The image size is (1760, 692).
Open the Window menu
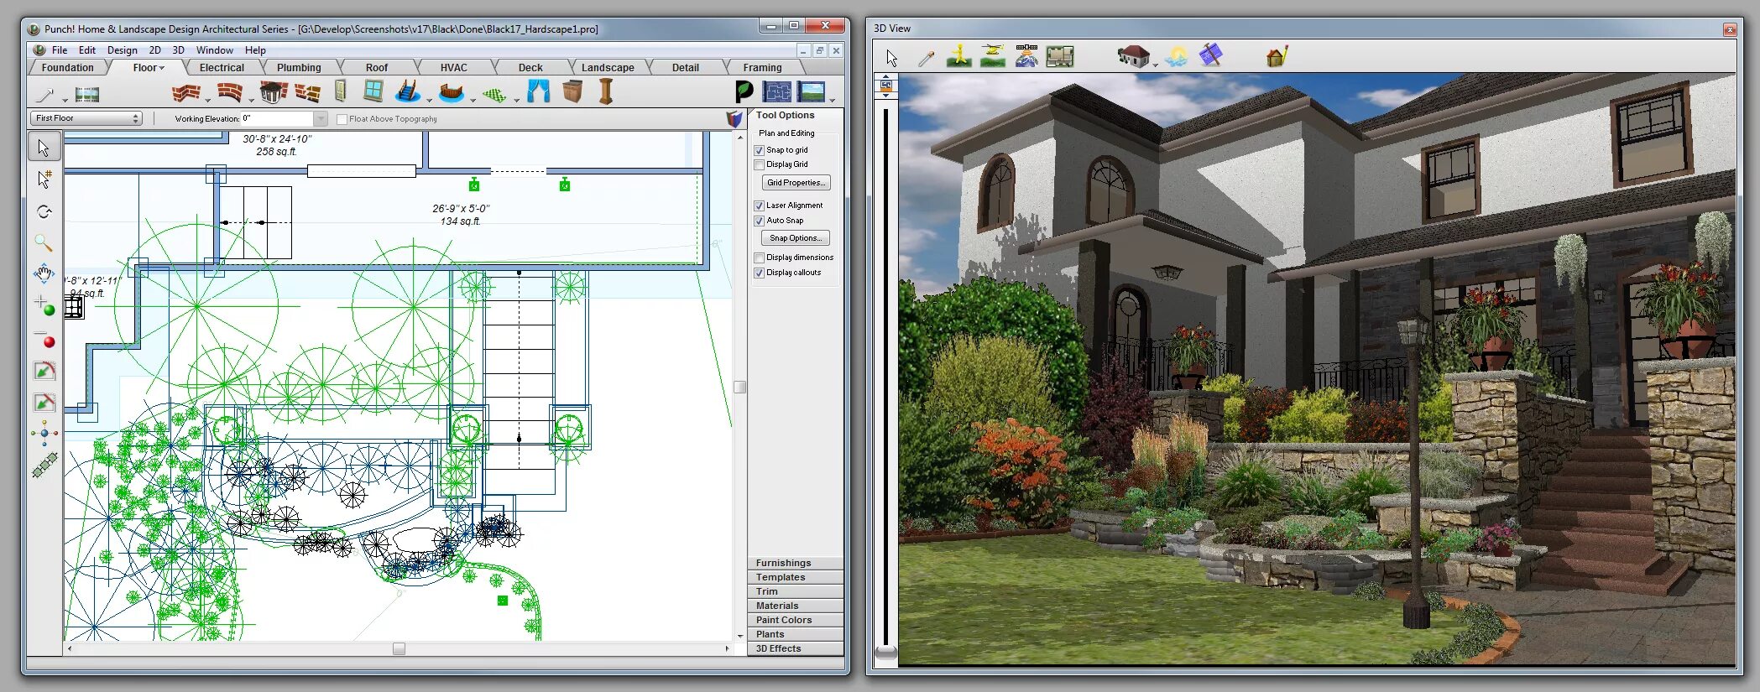pos(215,50)
